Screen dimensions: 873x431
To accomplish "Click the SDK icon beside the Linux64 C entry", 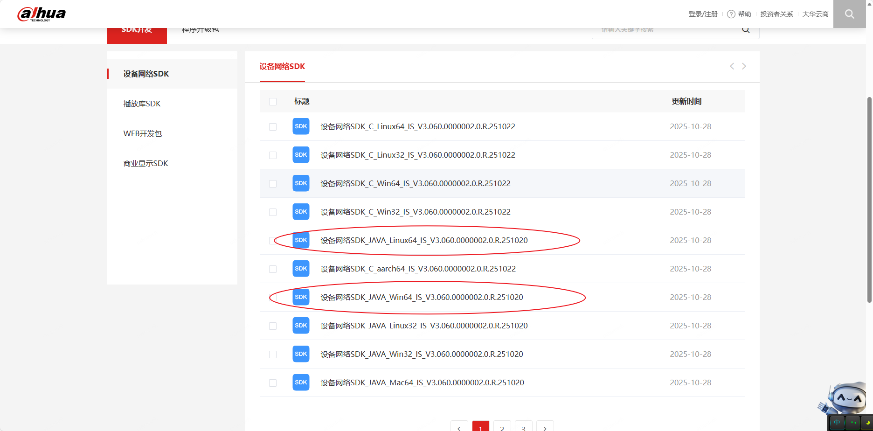I will pos(301,126).
